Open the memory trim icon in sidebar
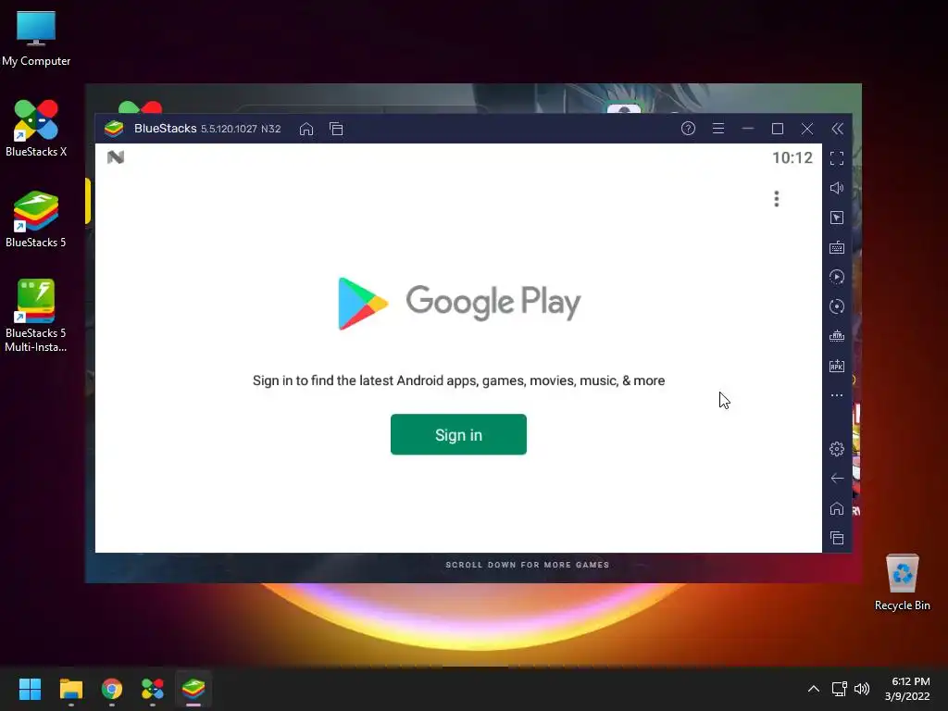This screenshot has width=948, height=711. (x=837, y=336)
